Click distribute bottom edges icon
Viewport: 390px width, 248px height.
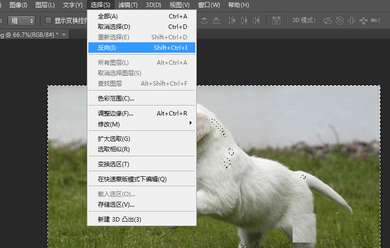[x=216, y=20]
